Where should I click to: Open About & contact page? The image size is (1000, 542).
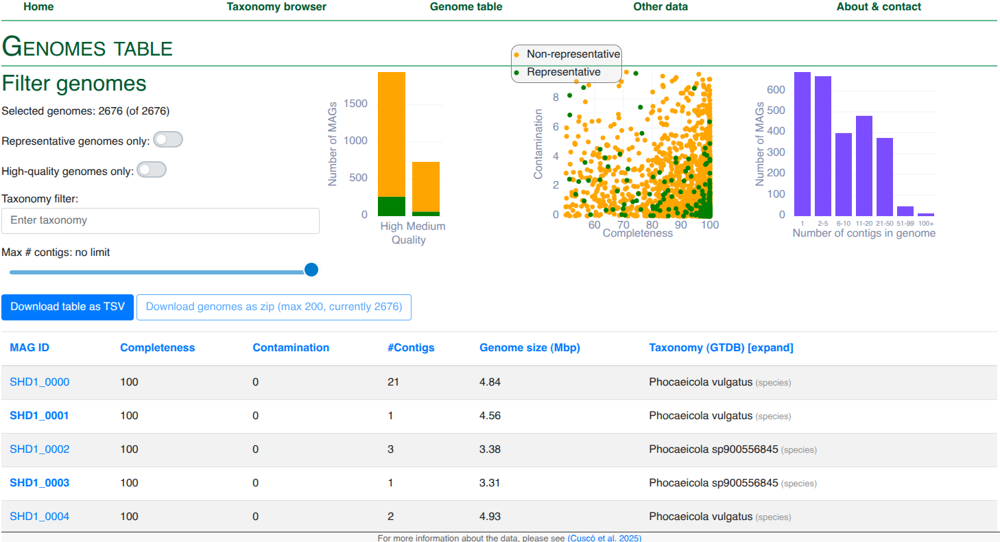pos(878,7)
